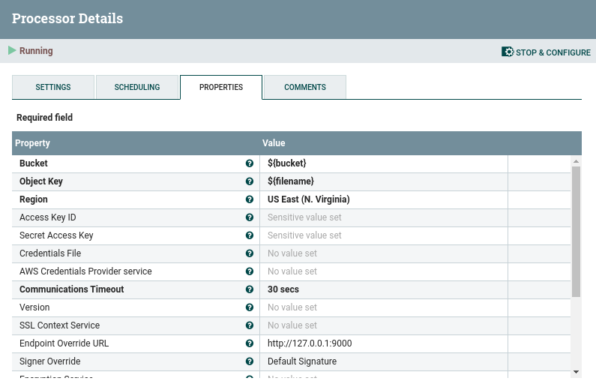The height and width of the screenshot is (384, 596).
Task: Open help icon for Secret Access Key
Action: point(250,235)
